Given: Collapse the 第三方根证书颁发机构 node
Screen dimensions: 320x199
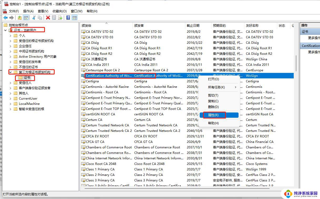Looking at the screenshot, I should pyautogui.click(x=11, y=72).
